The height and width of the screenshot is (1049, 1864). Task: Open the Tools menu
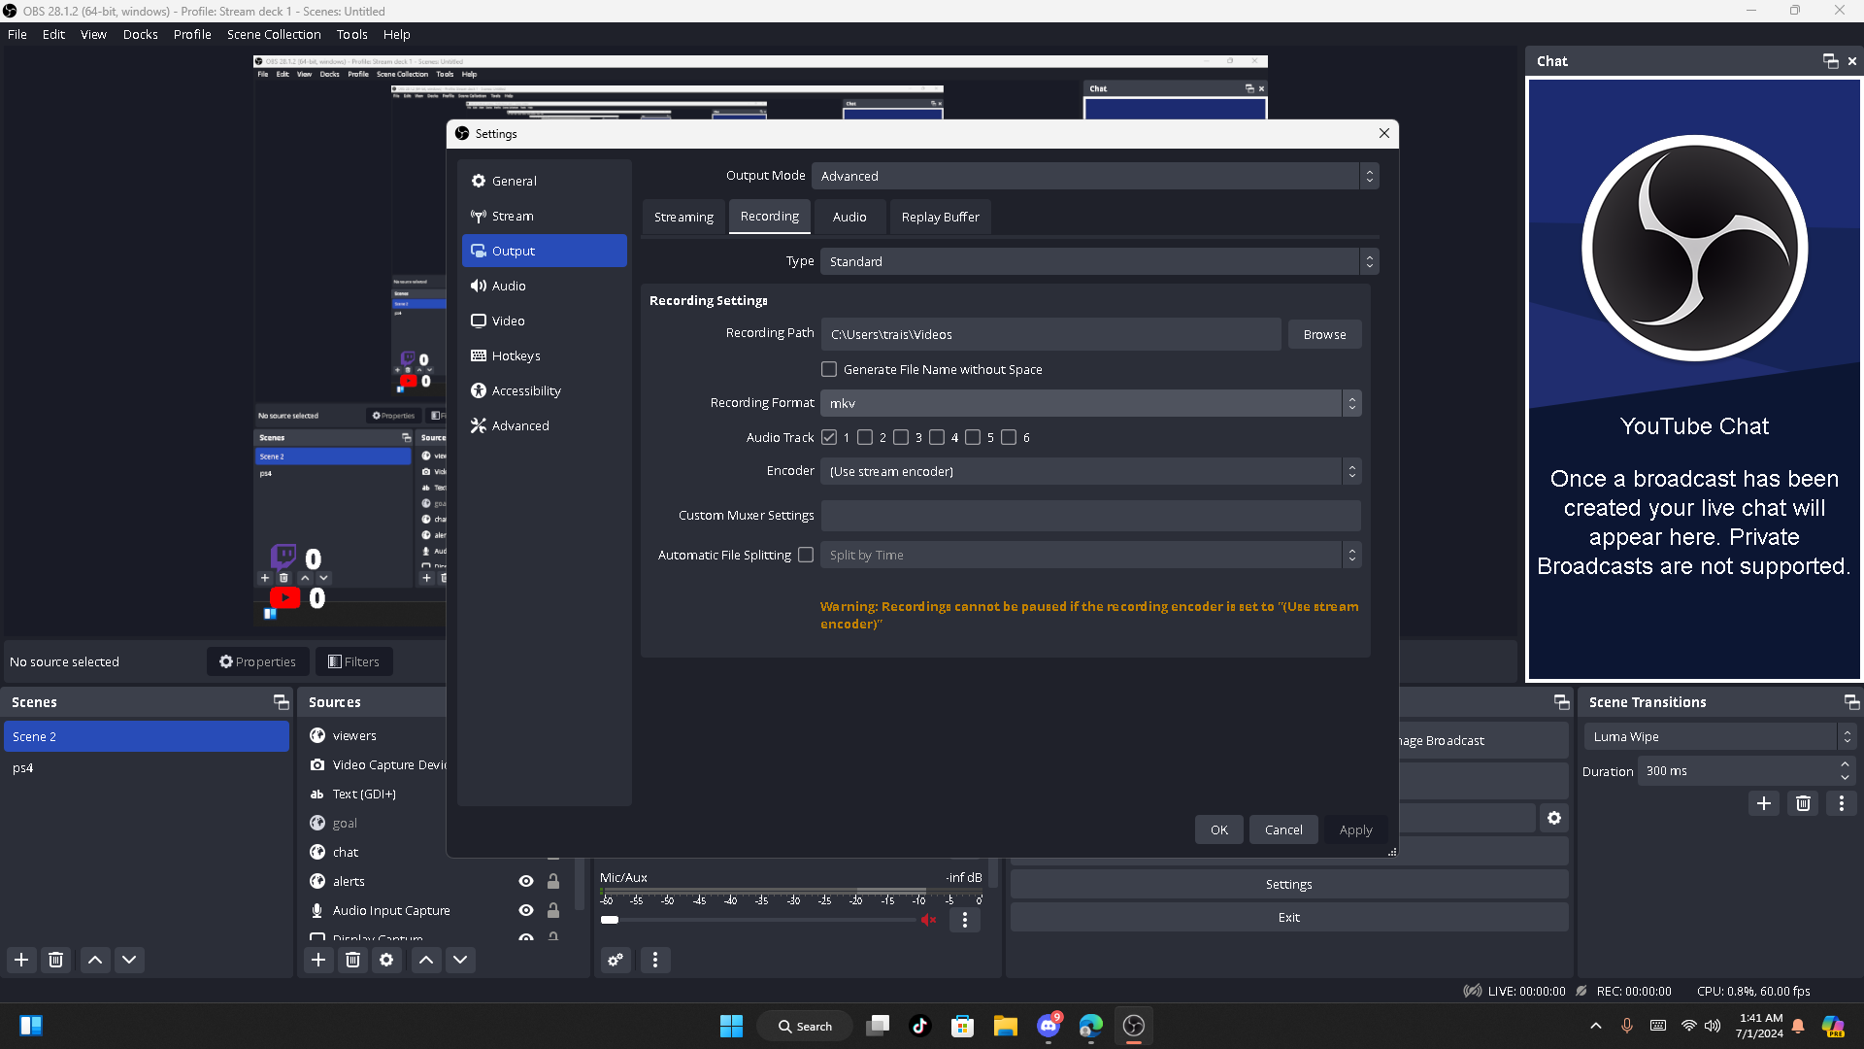click(351, 34)
